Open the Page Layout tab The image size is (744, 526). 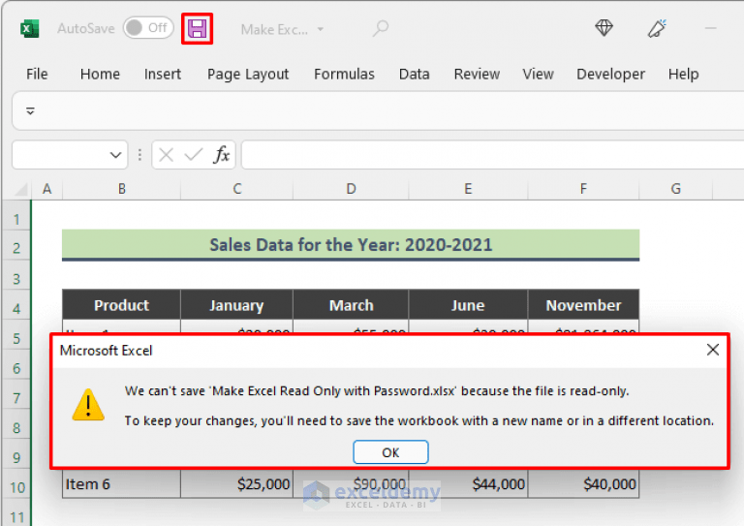(x=248, y=74)
